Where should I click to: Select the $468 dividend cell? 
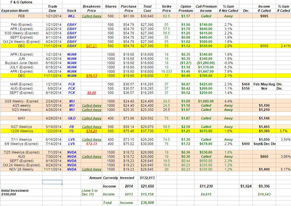pos(246,84)
